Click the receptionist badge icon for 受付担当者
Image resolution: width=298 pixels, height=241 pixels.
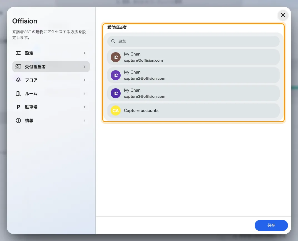[x=18, y=67]
